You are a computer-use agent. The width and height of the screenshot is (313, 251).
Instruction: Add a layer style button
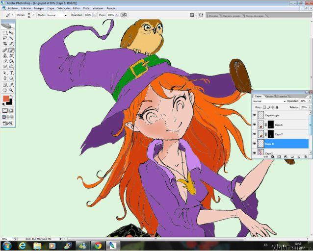click(x=272, y=157)
